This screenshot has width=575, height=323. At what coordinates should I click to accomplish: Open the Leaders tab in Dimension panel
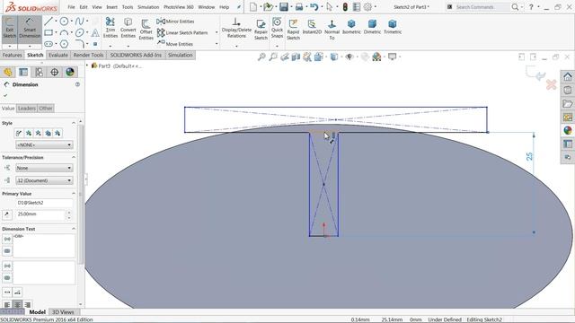[27, 108]
